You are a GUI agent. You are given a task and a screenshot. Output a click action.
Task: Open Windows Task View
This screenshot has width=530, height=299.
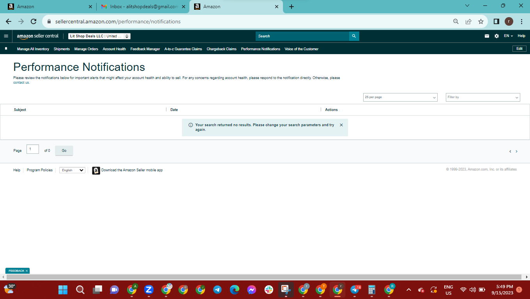coord(97,290)
